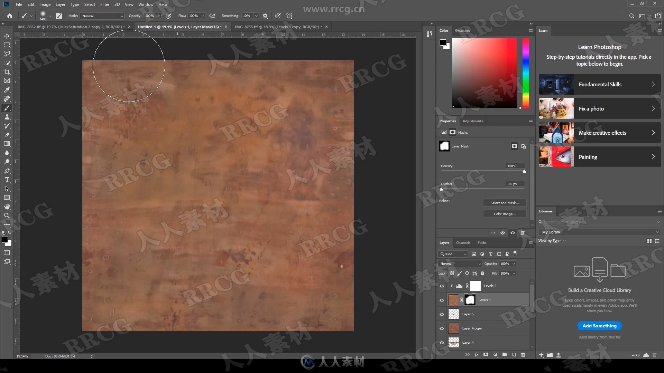The width and height of the screenshot is (664, 373).
Task: Drag the Feather slider in Properties panel
Action: click(441, 189)
